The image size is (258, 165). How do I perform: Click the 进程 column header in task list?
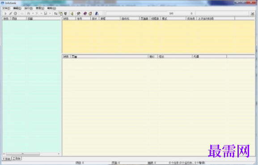coord(110,19)
